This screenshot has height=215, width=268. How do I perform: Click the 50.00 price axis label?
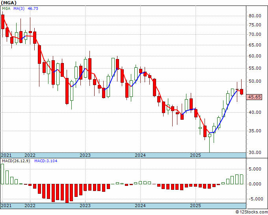click(x=255, y=81)
